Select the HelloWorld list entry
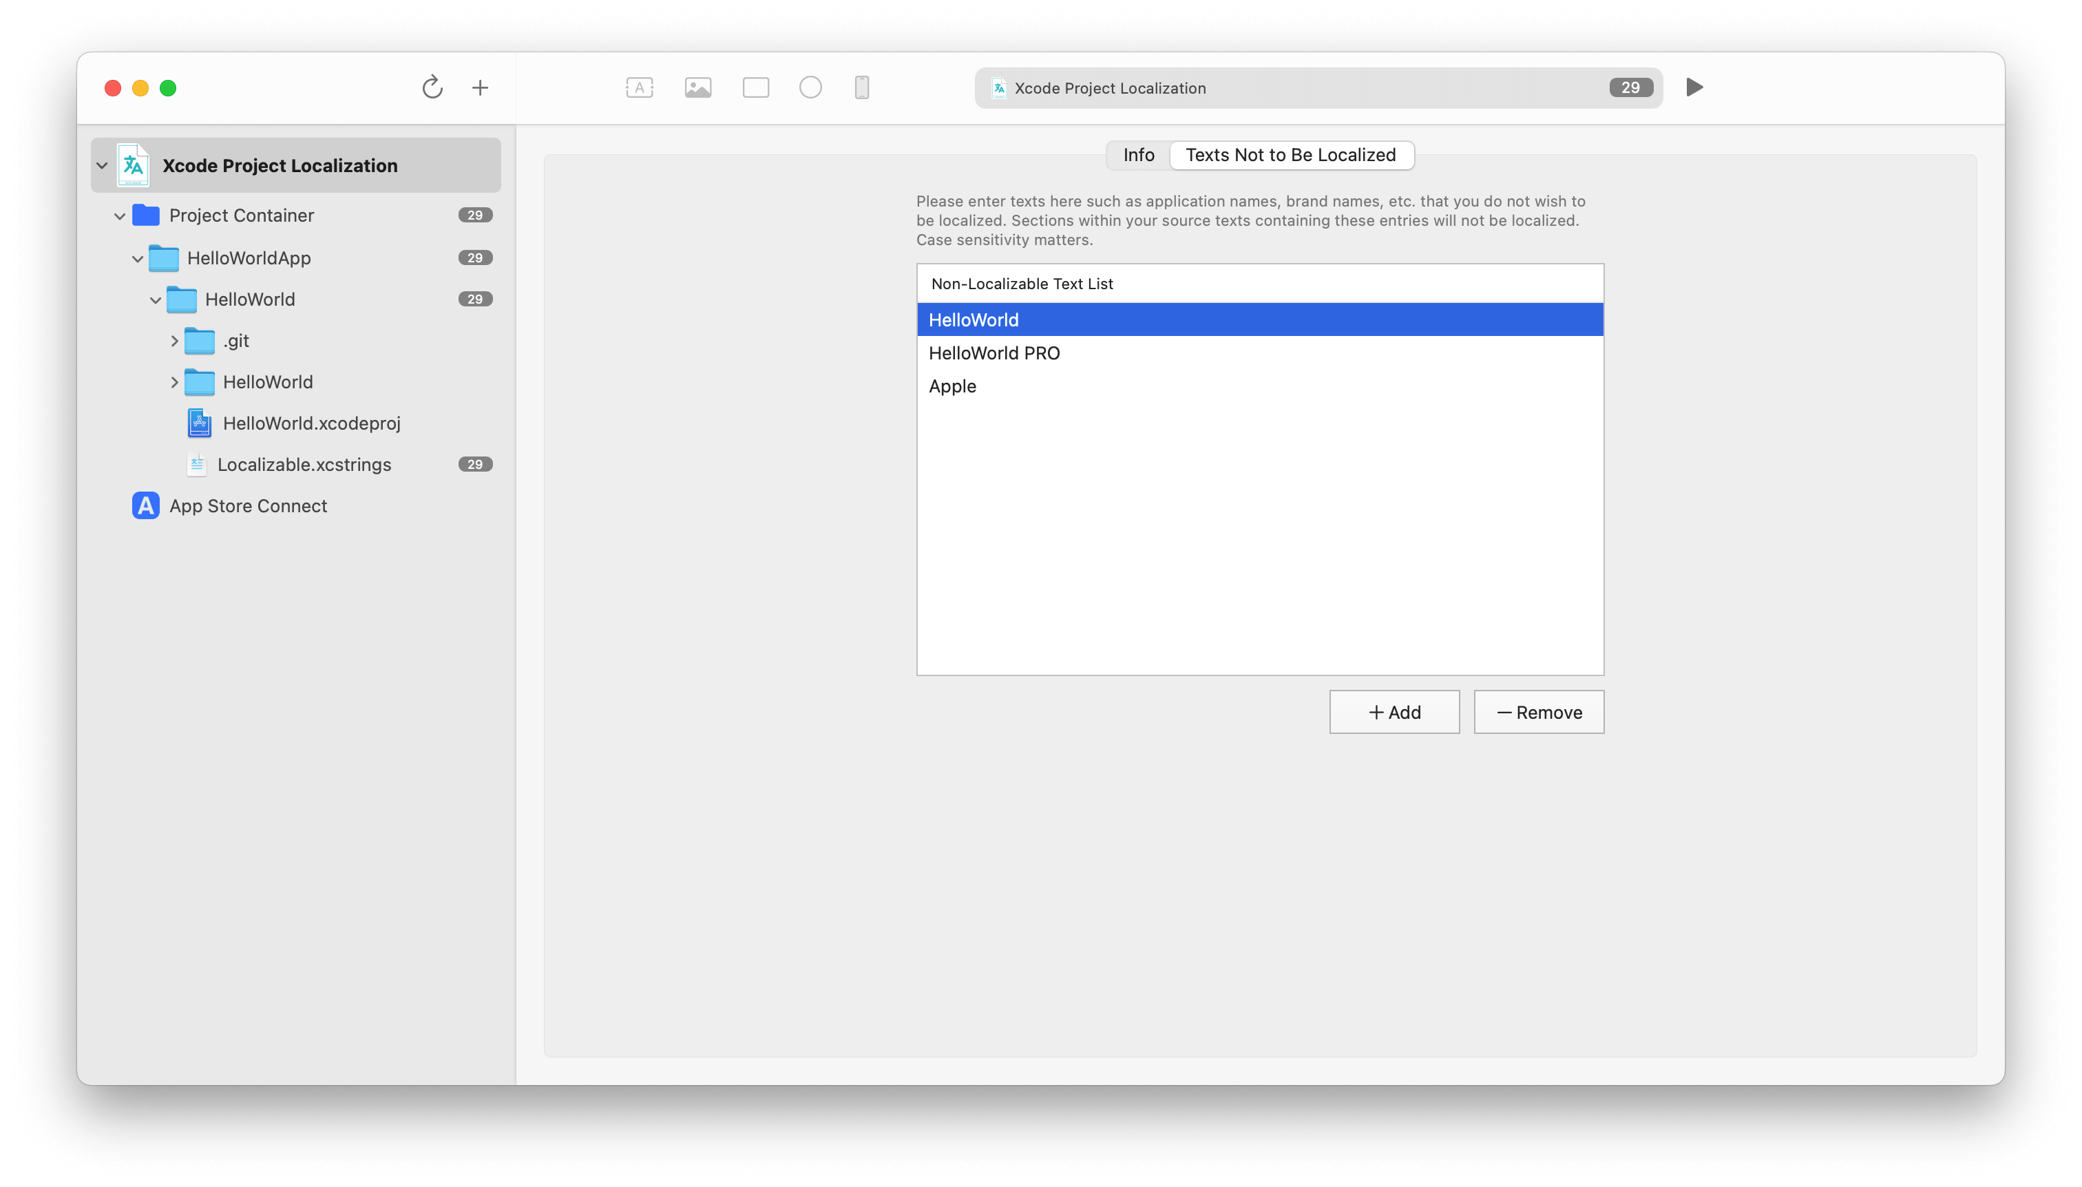The width and height of the screenshot is (2082, 1187). pos(1259,319)
